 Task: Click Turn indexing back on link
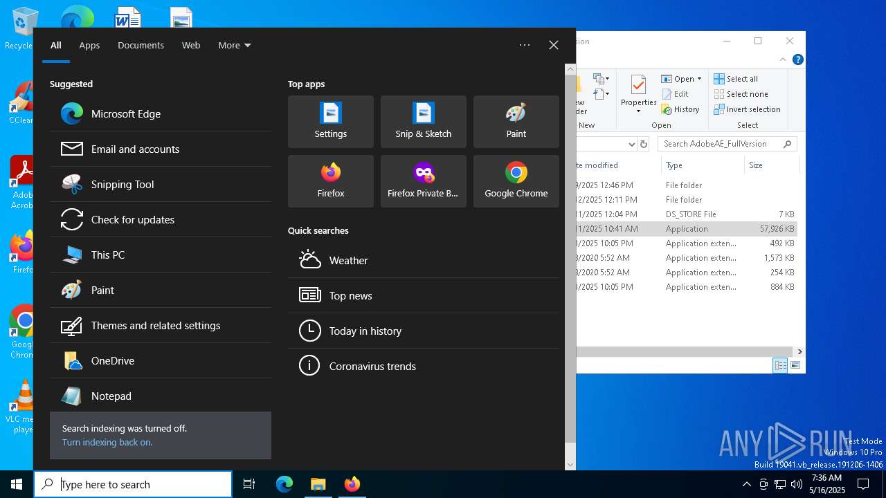(x=107, y=442)
